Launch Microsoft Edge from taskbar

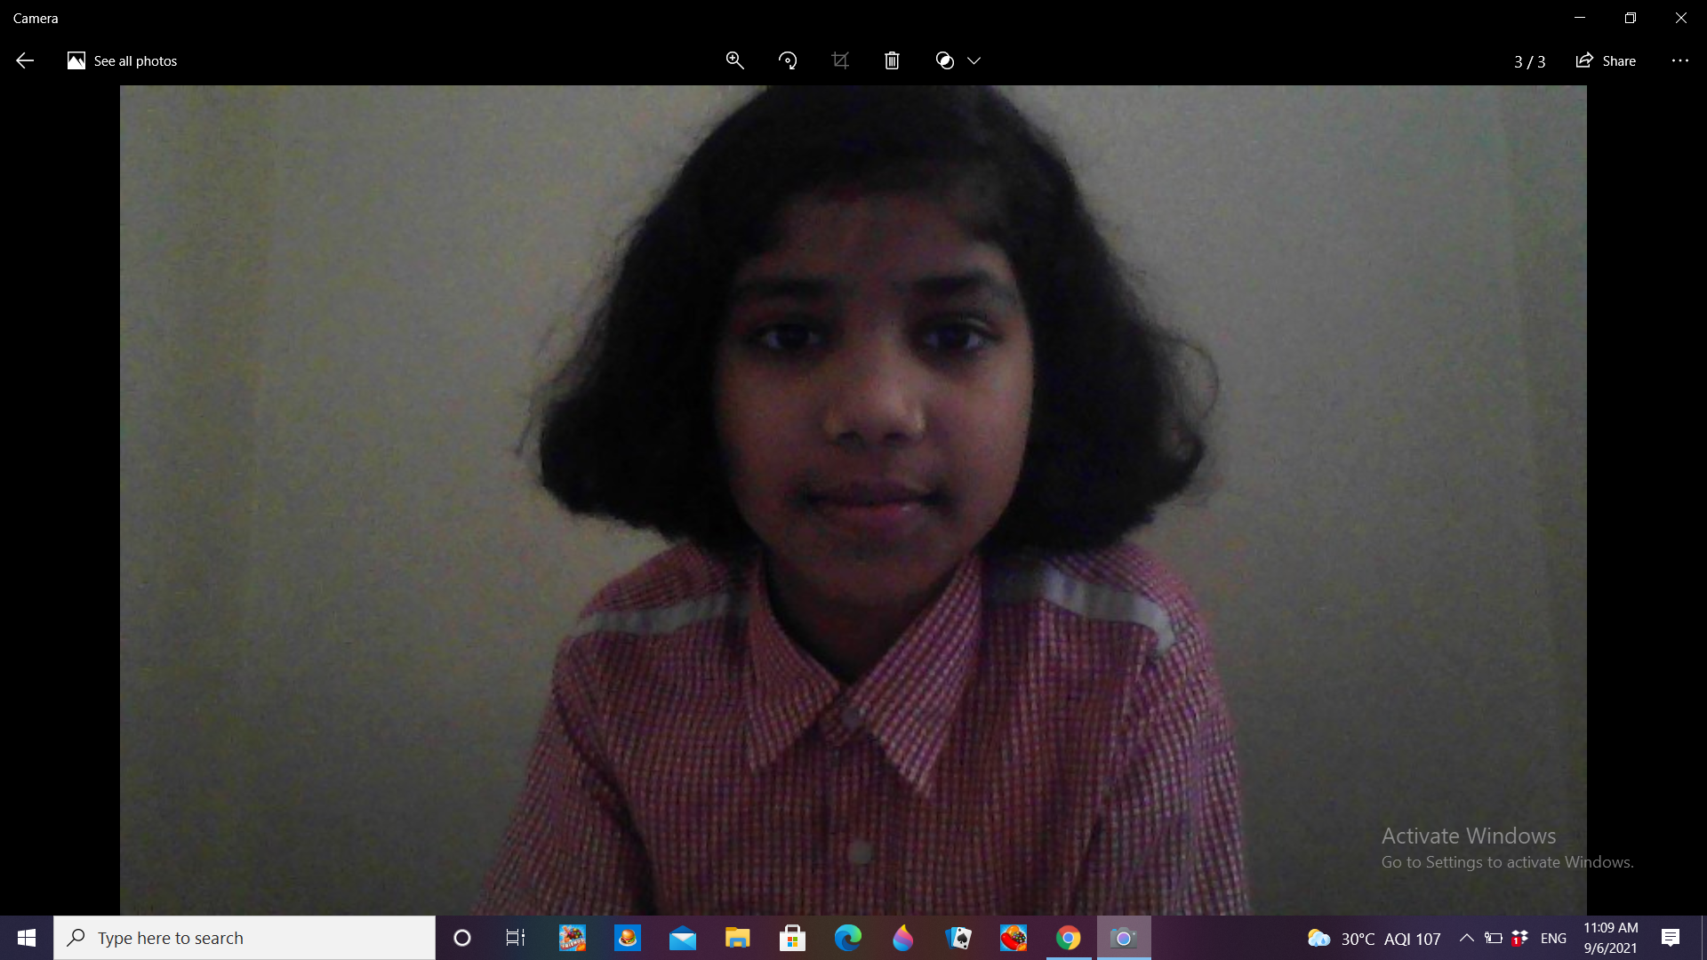[x=848, y=938]
